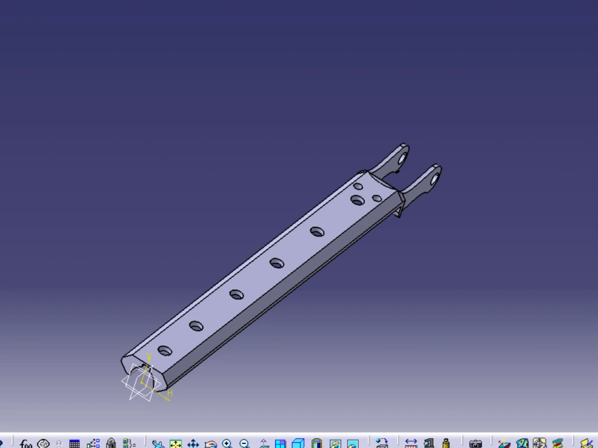Click the yellow H axis label
The width and height of the screenshot is (598, 448).
tap(170, 393)
